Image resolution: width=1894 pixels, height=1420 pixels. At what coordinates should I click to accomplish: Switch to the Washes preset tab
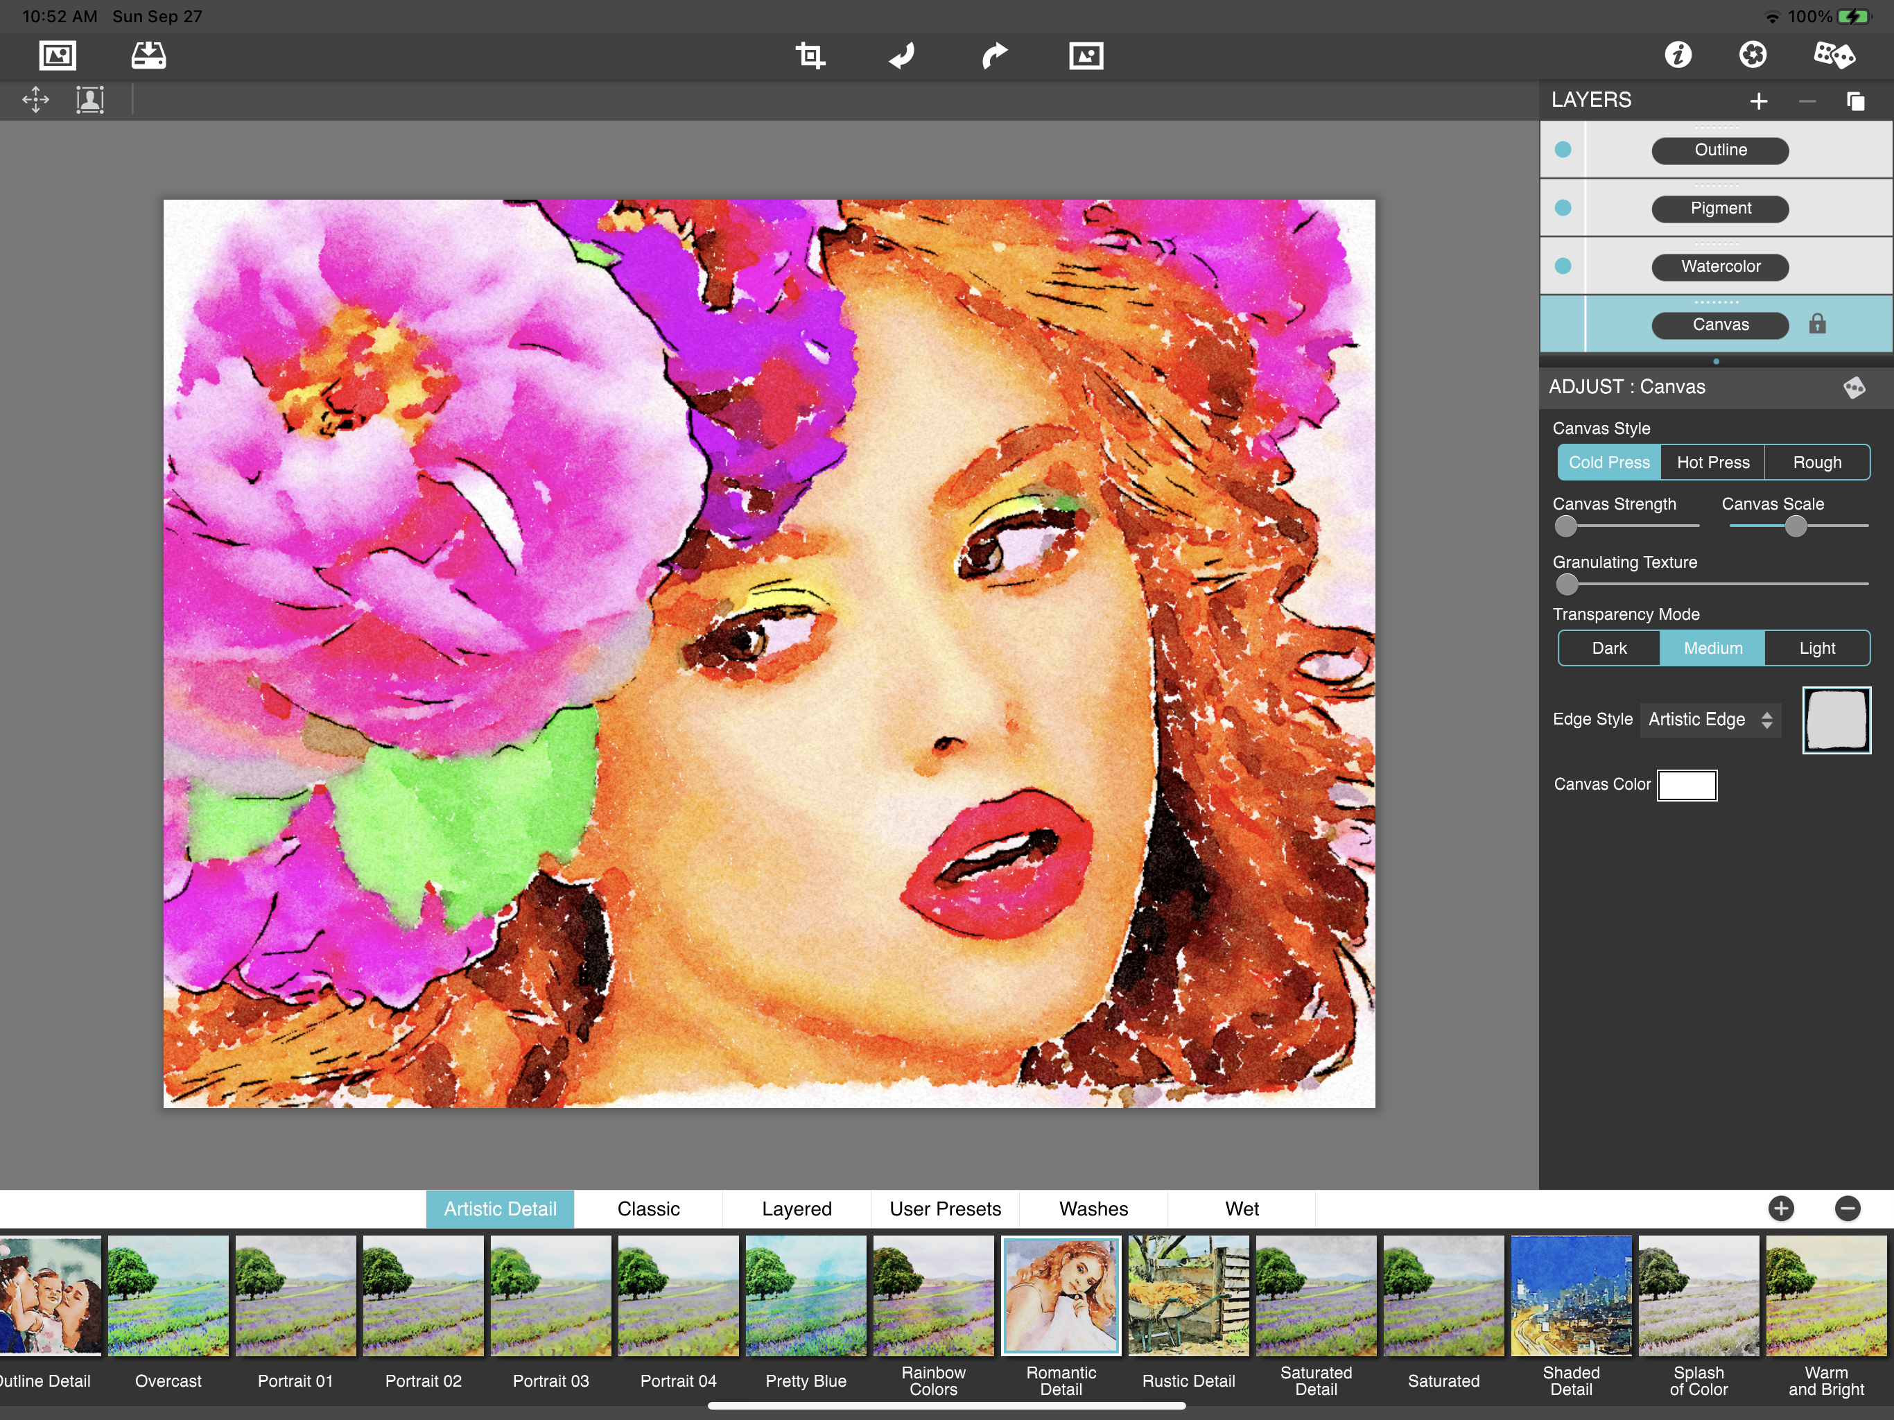coord(1093,1209)
